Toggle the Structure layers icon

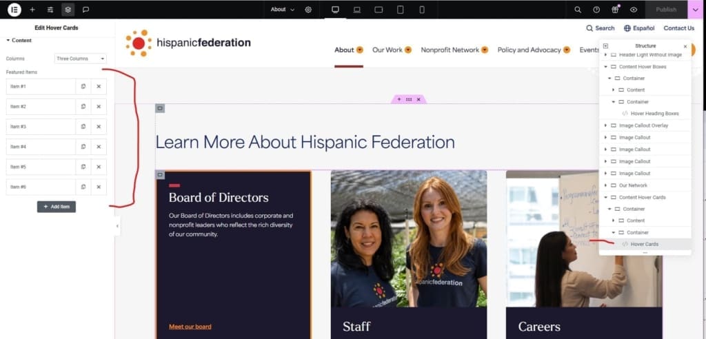coord(68,10)
